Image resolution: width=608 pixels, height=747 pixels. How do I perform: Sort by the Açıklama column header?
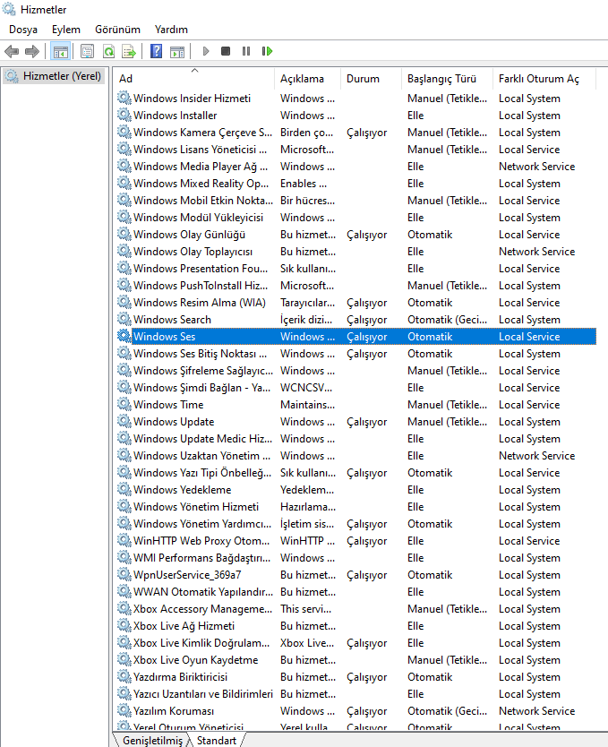coord(307,79)
